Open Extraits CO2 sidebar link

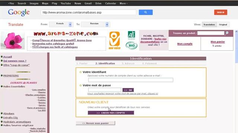click(10, 117)
